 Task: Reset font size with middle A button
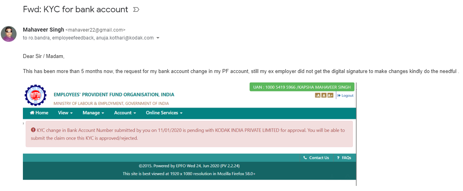324,95
